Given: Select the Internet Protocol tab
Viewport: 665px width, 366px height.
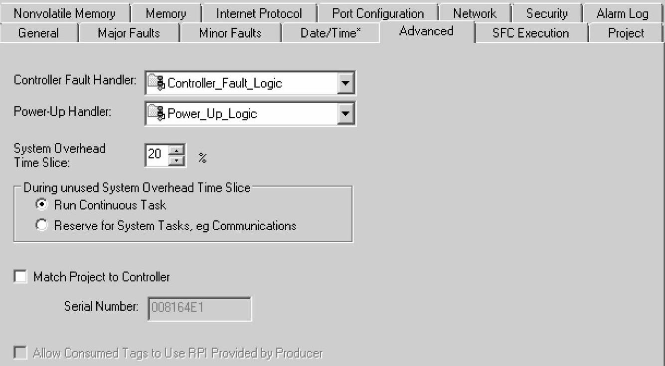Looking at the screenshot, I should [259, 13].
